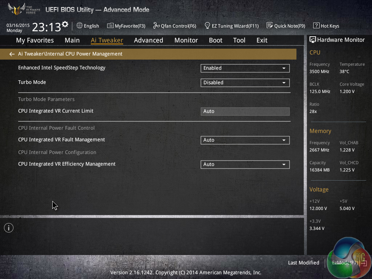Viewport: 372px width, 279px height.
Task: Open Qfan Control(F6) fan tool
Action: pos(174,26)
